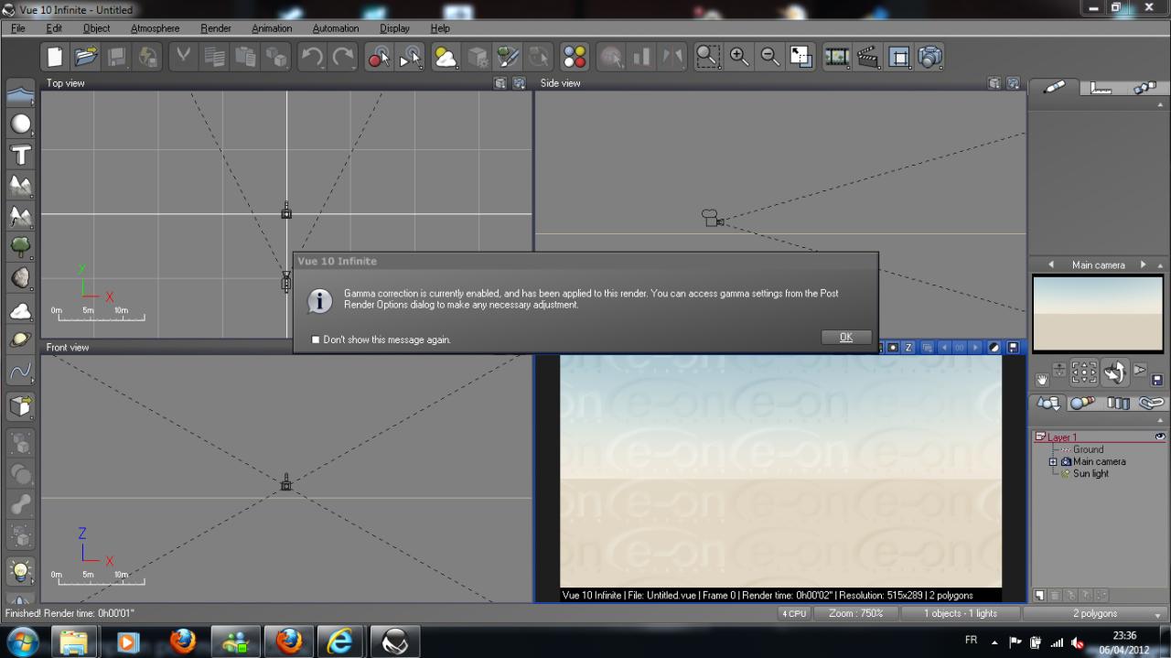Open animation clapperboard icon
This screenshot has width=1171, height=658.
pos(868,57)
